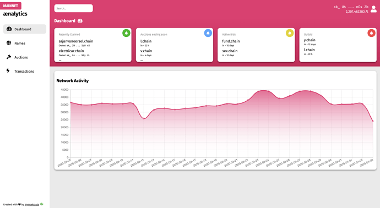Select fund.chain in Active Bids
380x208 pixels.
(231, 41)
